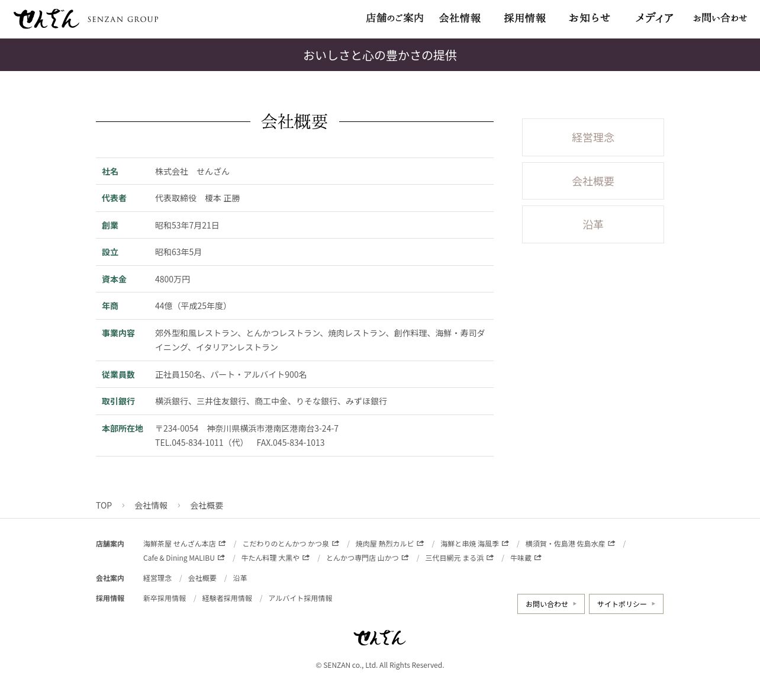Click external link icon next to 牛味蔵
The image size is (760, 688).
(x=538, y=557)
